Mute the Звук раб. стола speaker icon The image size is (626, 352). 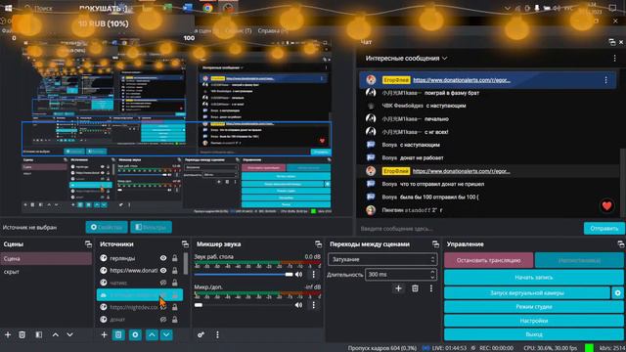[298, 274]
